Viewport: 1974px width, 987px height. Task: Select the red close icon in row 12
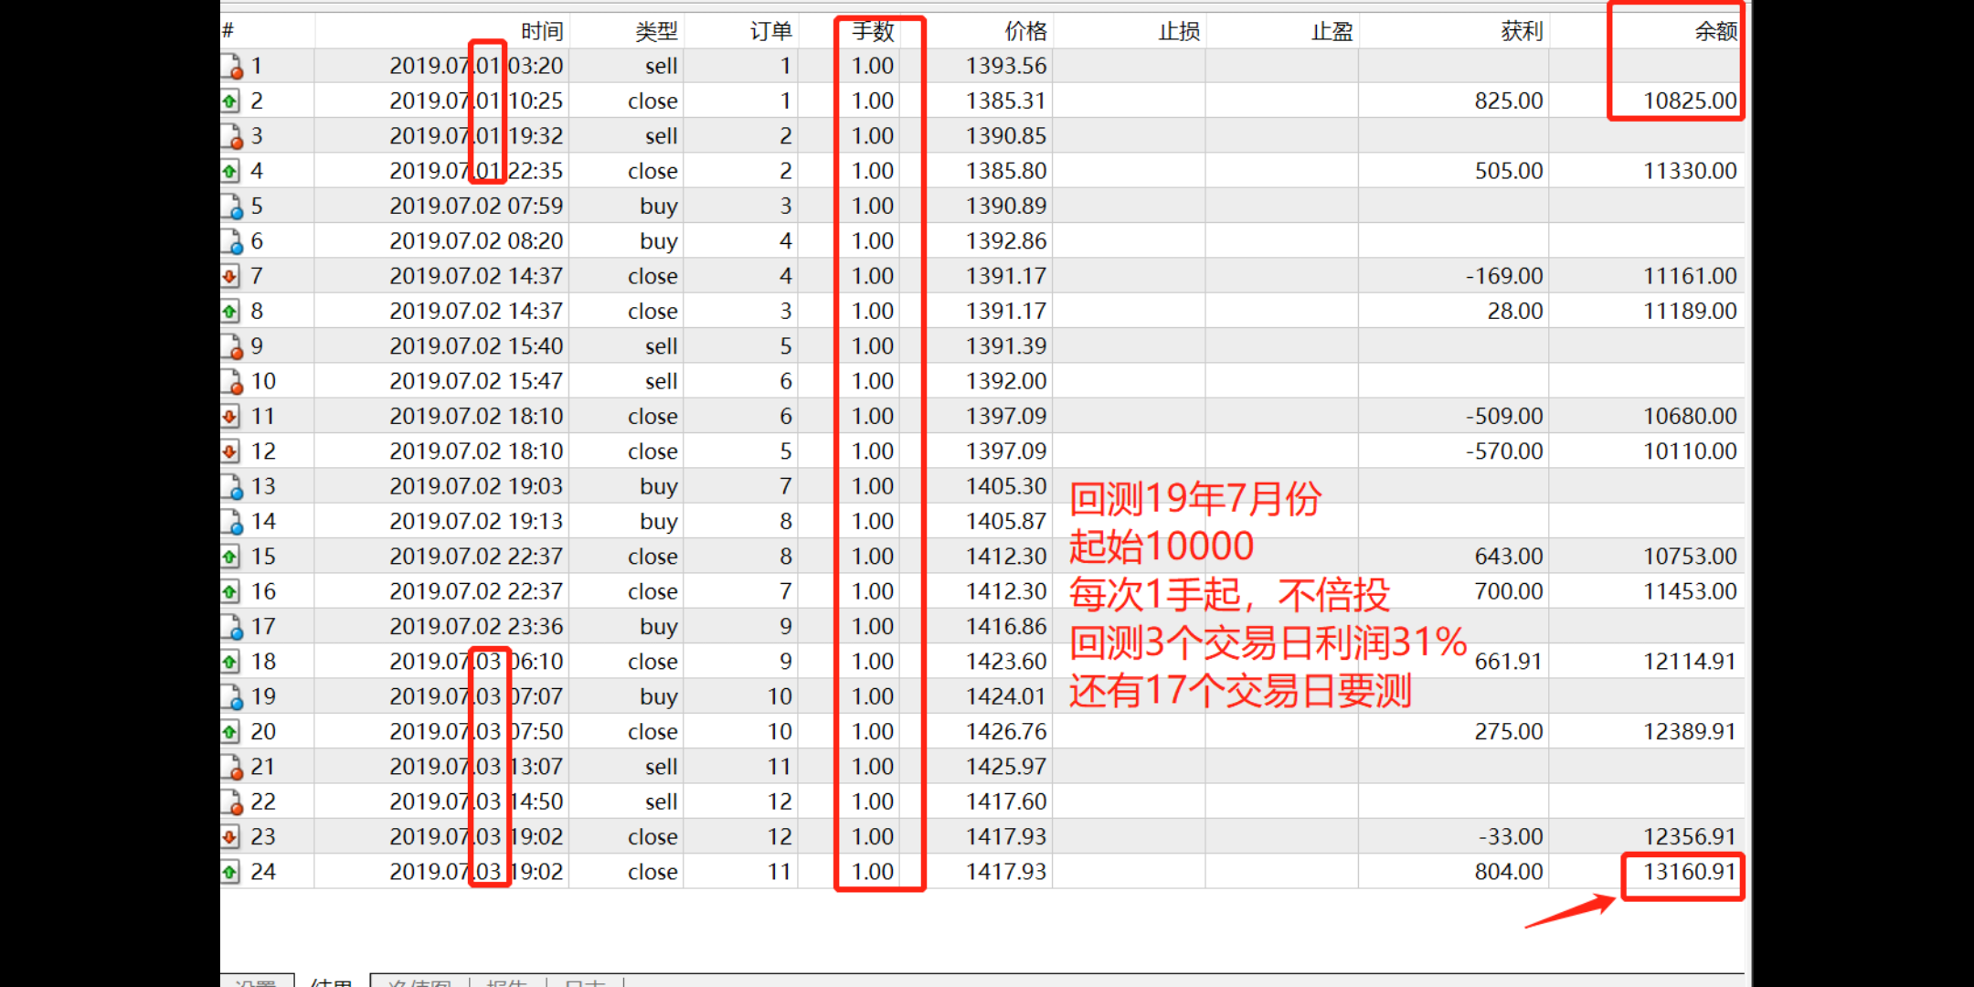(x=231, y=451)
